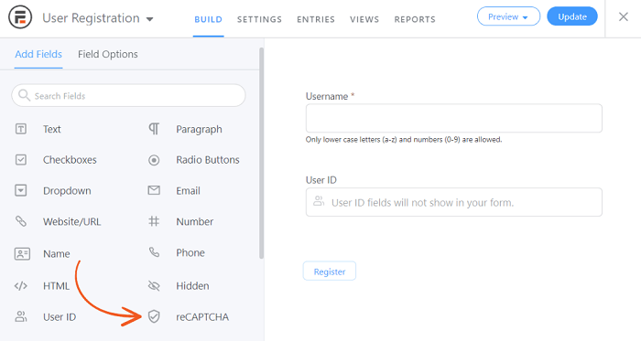The height and width of the screenshot is (341, 641).
Task: Select the Paragraph field icon
Action: 154,129
